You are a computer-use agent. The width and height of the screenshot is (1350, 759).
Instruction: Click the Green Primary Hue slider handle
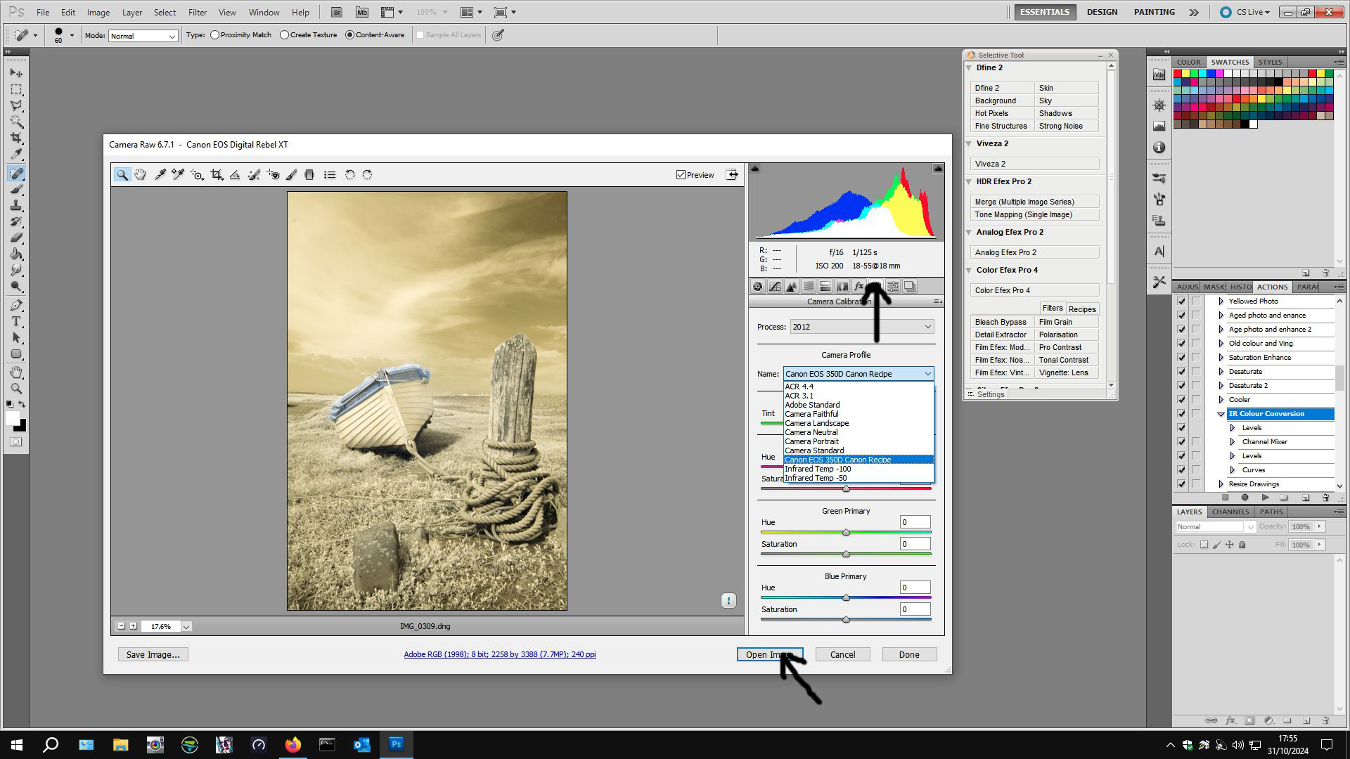click(846, 533)
